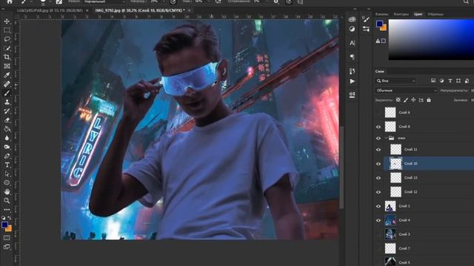The height and width of the screenshot is (266, 474).
Task: Select the Pen tool
Action: point(7,156)
